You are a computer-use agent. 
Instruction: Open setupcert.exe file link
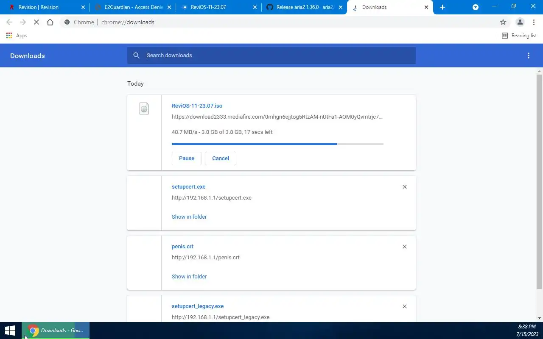pos(188,187)
